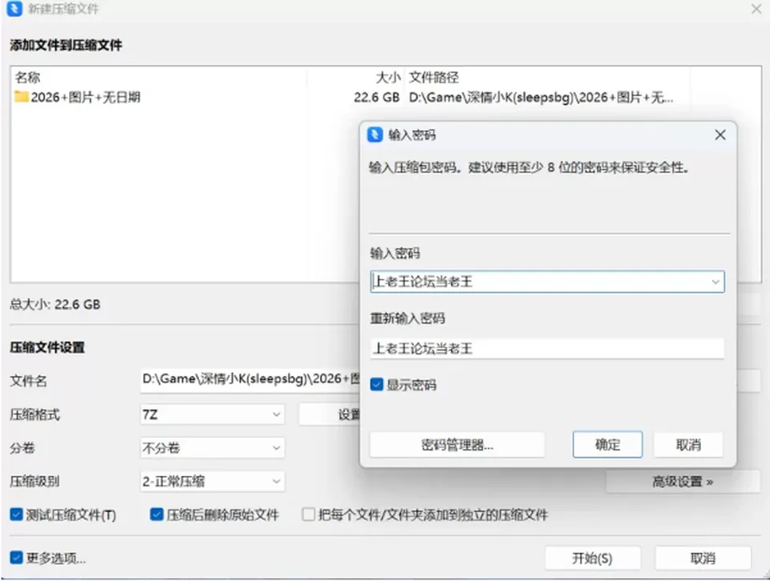Disable 压缩后删除原始文件 option
770x581 pixels.
(x=156, y=514)
